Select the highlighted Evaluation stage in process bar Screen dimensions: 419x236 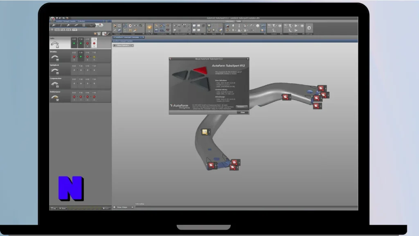tap(99, 25)
